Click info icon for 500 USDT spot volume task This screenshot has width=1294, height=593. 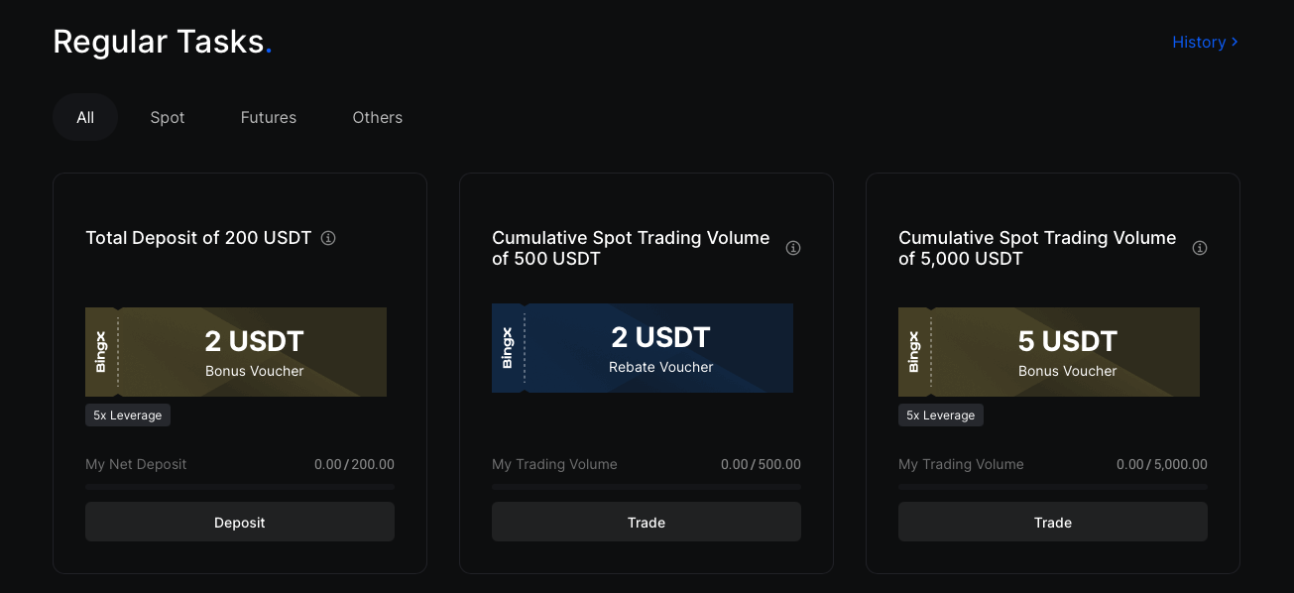click(x=793, y=248)
